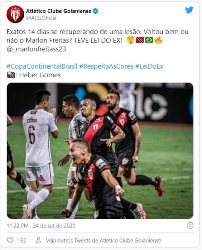Open the #CopaContinentalBrasil hashtag

(42, 66)
